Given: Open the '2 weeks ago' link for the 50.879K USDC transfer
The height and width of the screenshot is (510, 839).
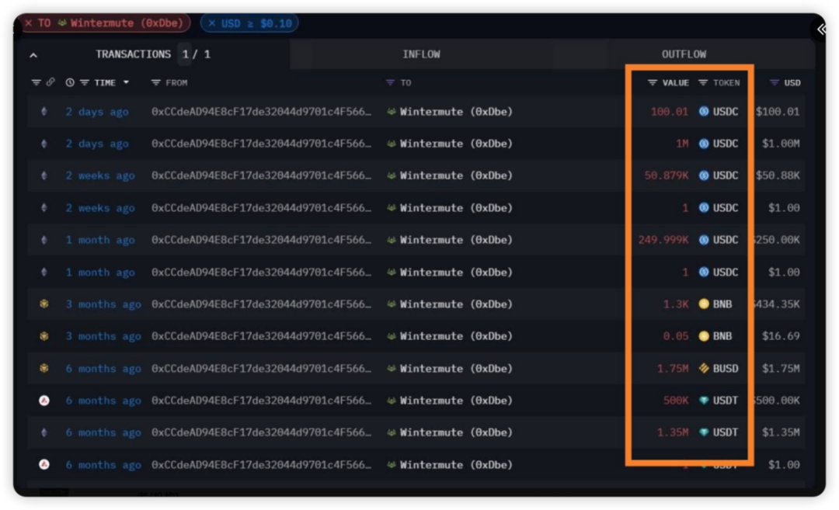Looking at the screenshot, I should [x=100, y=176].
